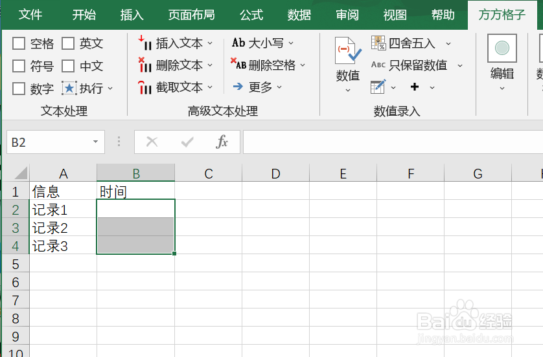Open the Name Box dropdown arrow
The width and height of the screenshot is (543, 357).
click(96, 142)
